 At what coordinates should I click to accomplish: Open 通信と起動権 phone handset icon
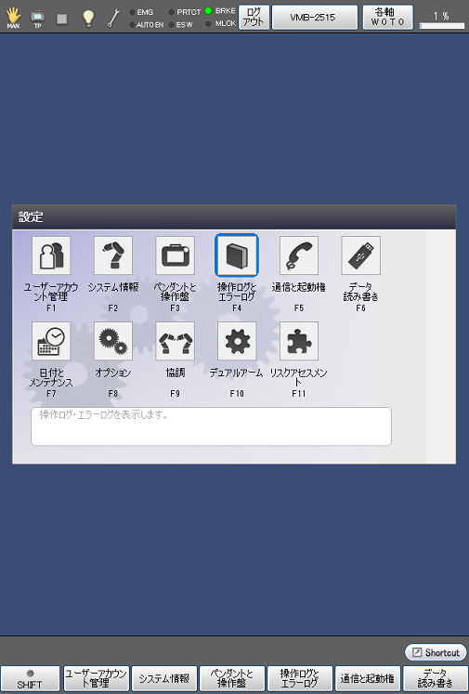299,255
